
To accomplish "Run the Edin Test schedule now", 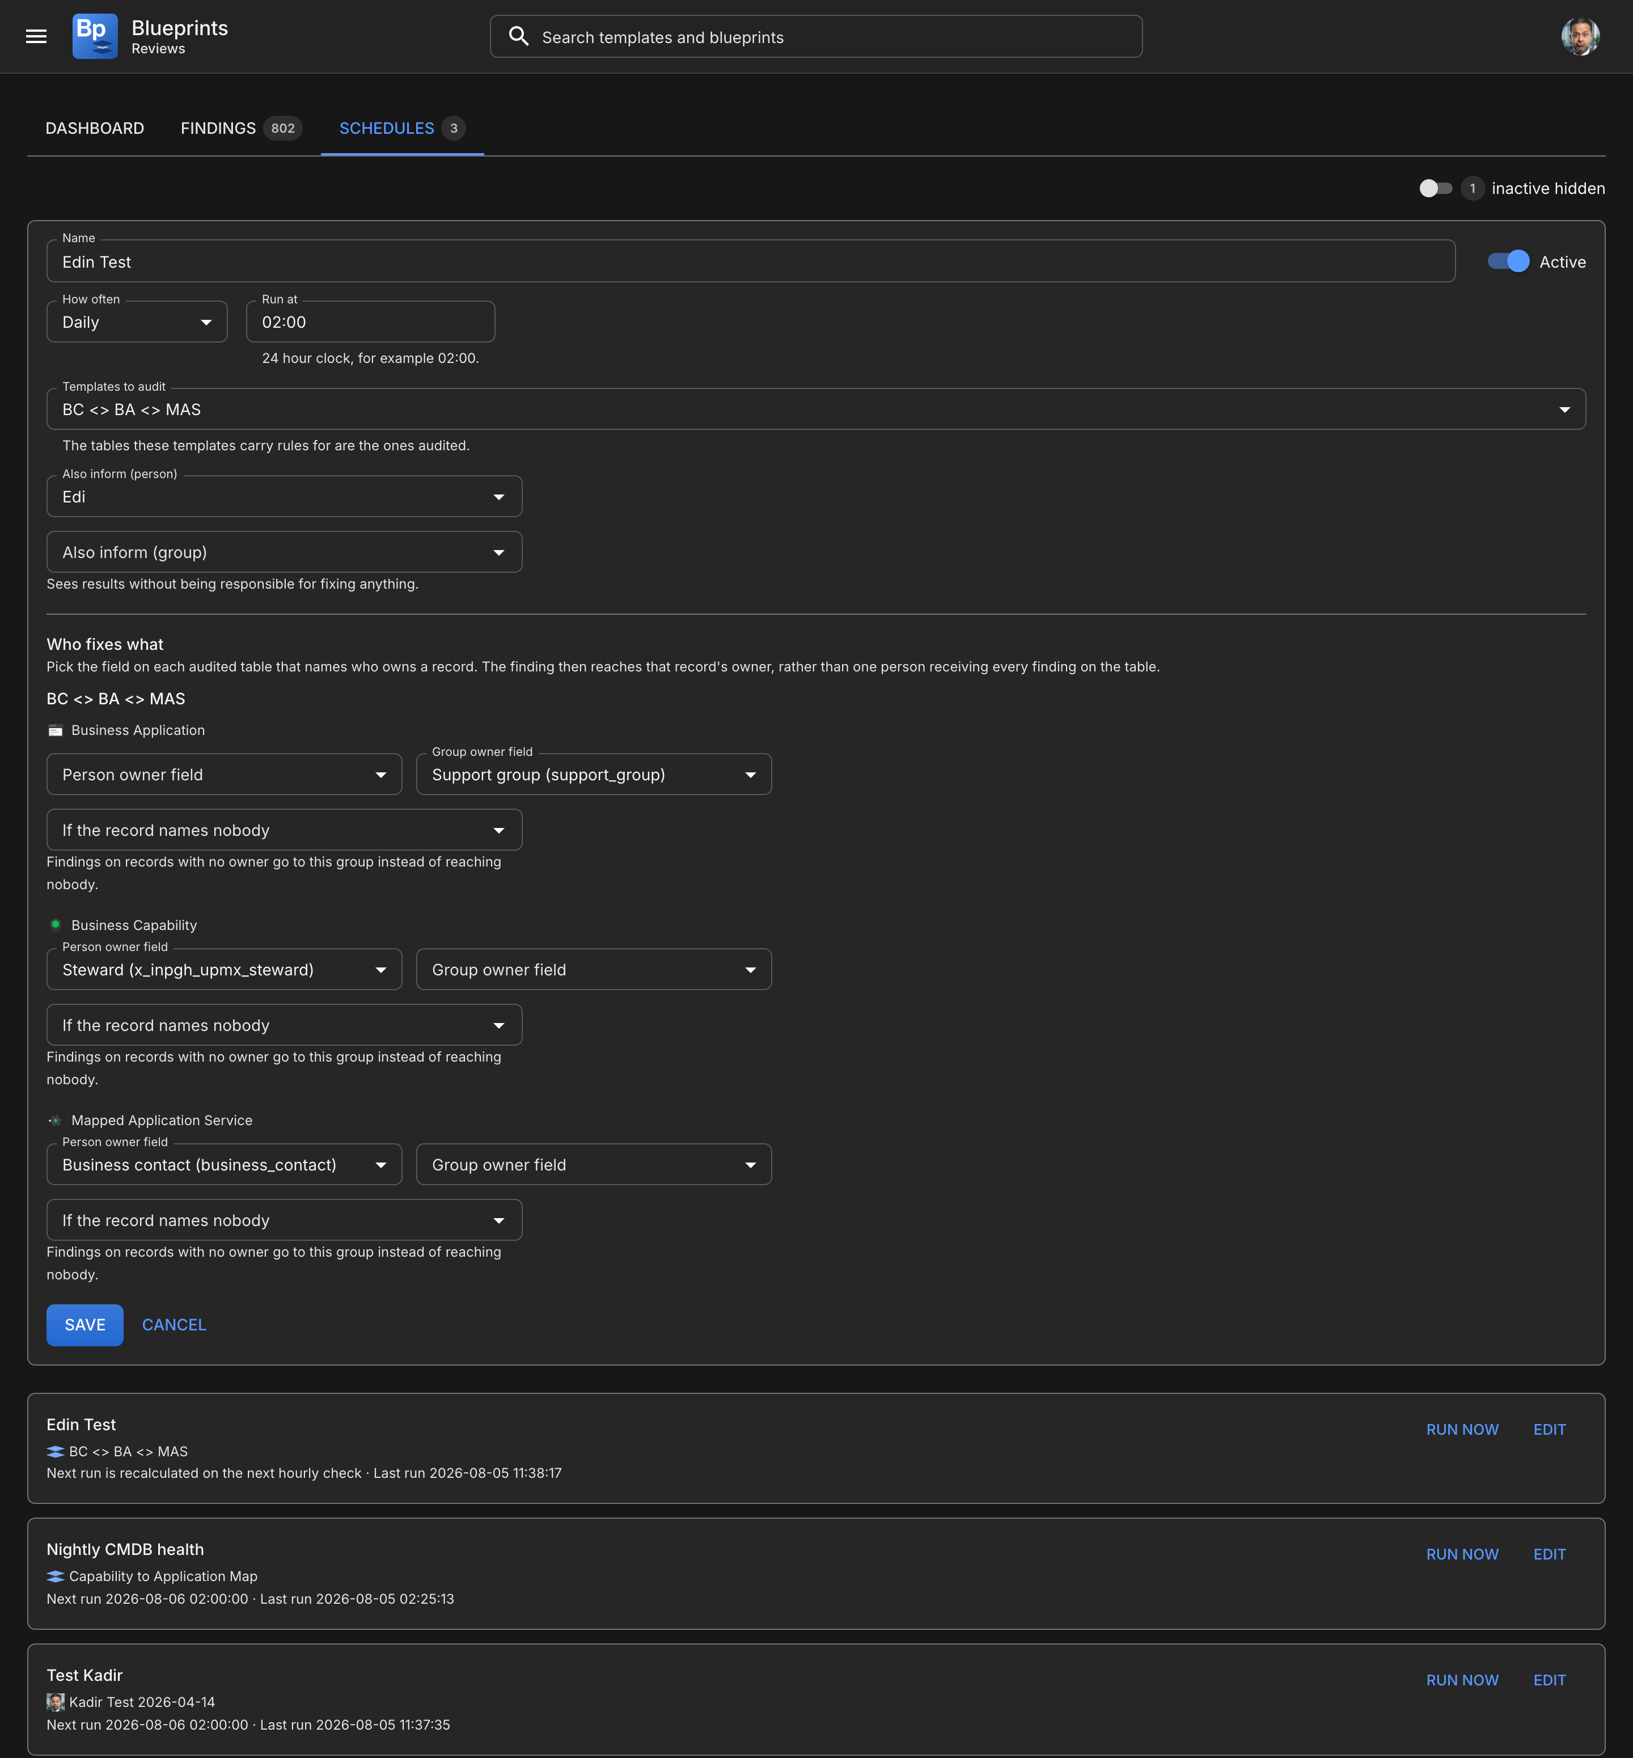I will tap(1462, 1429).
